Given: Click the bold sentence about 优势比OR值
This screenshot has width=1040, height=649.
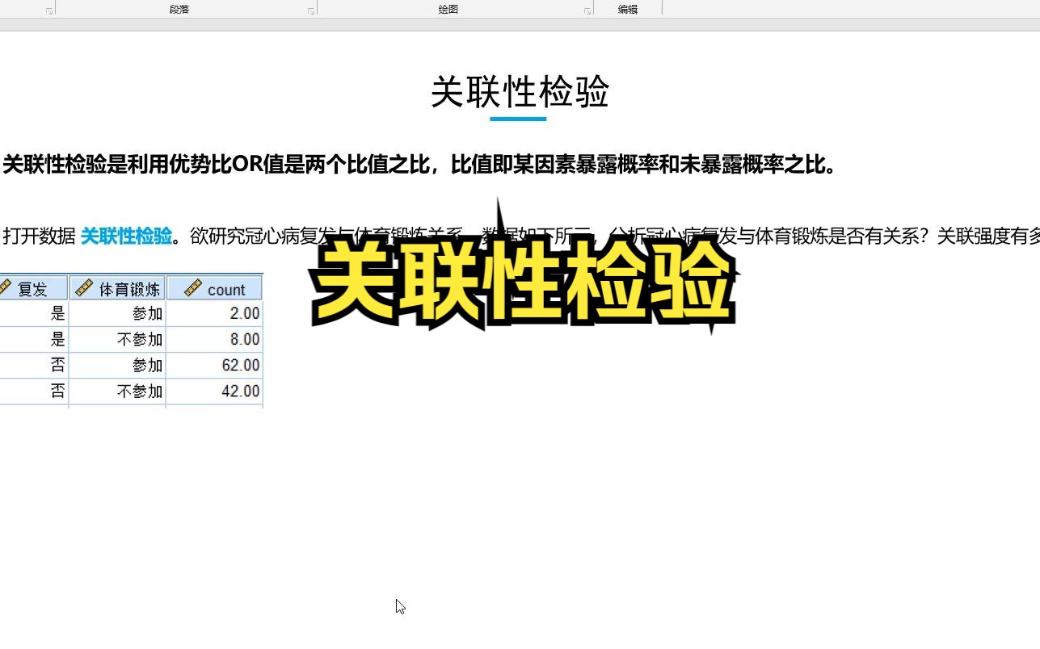Looking at the screenshot, I should [x=420, y=165].
